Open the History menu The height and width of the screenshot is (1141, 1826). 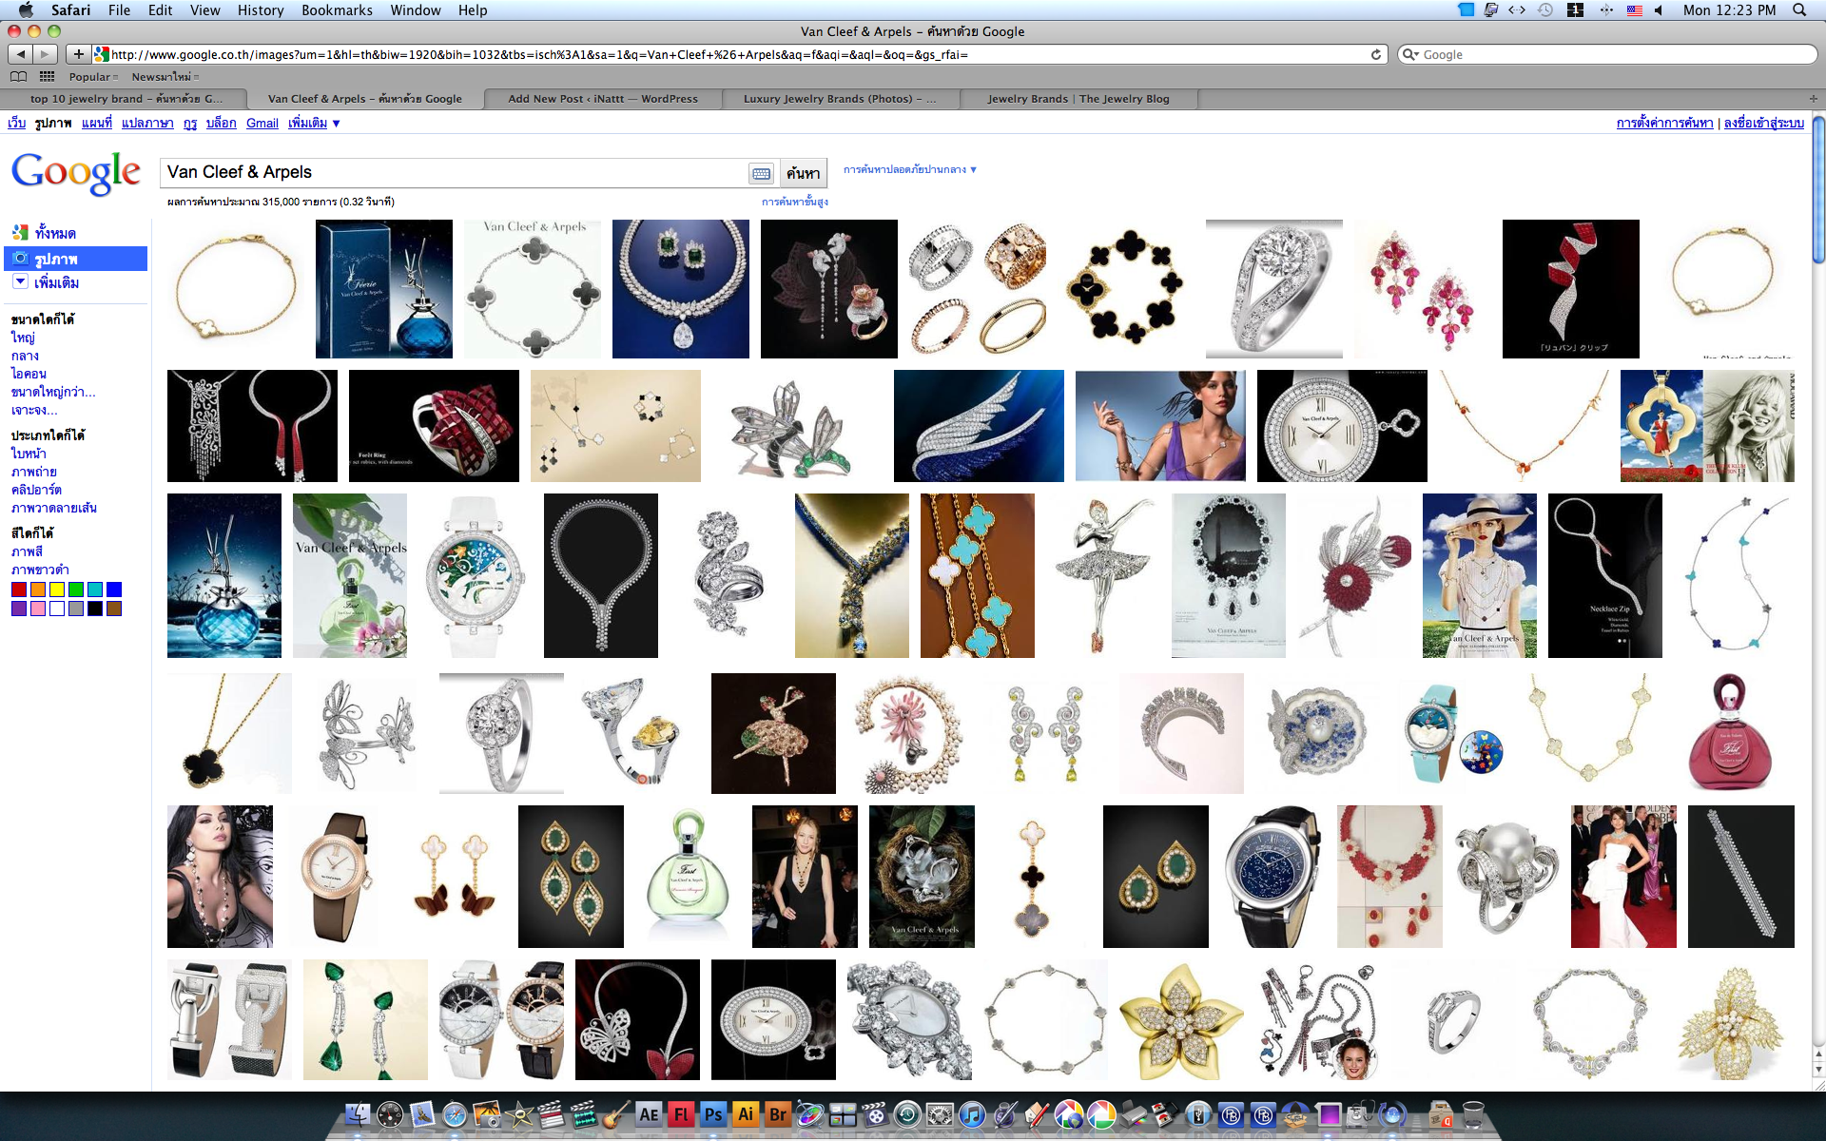[261, 10]
